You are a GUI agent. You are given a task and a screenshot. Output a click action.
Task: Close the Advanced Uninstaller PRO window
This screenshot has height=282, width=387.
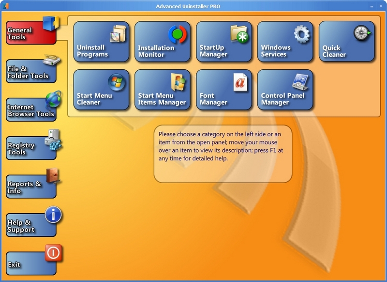(381, 6)
